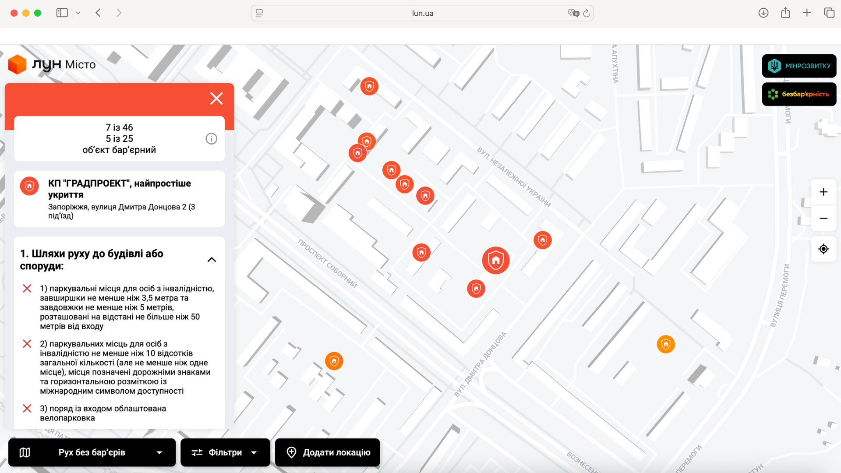Viewport: 841px width, 473px height.
Task: Open the Безбар'єрність badge link
Action: 799,94
